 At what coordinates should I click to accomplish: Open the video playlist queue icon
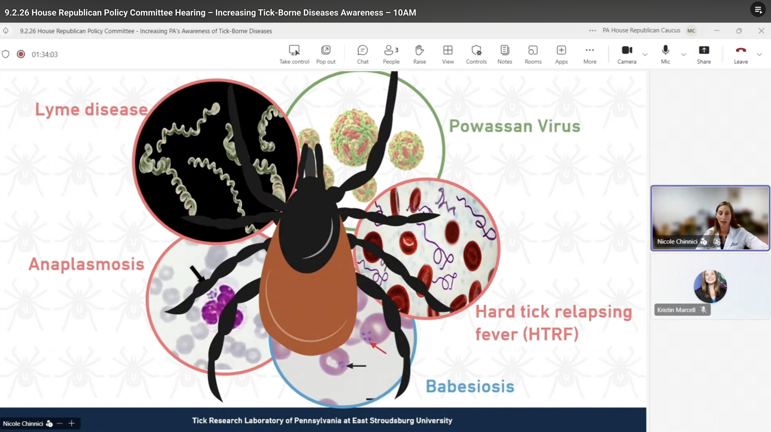758,10
